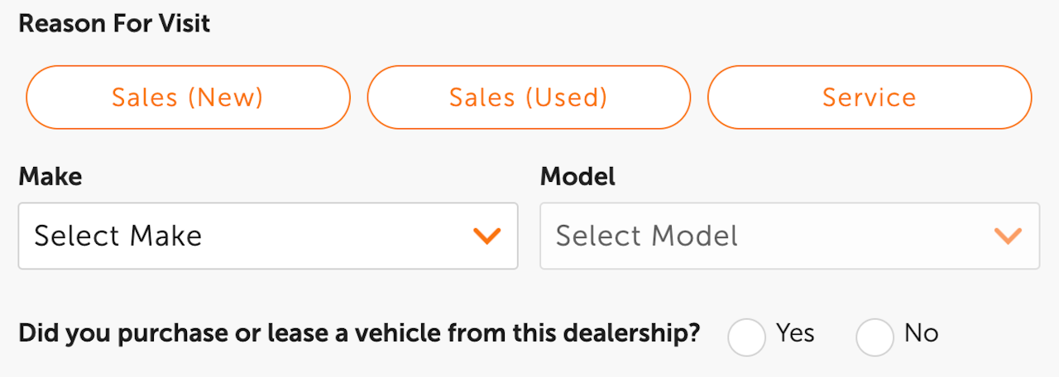Click the Yes label text
This screenshot has width=1059, height=377.
(x=795, y=333)
